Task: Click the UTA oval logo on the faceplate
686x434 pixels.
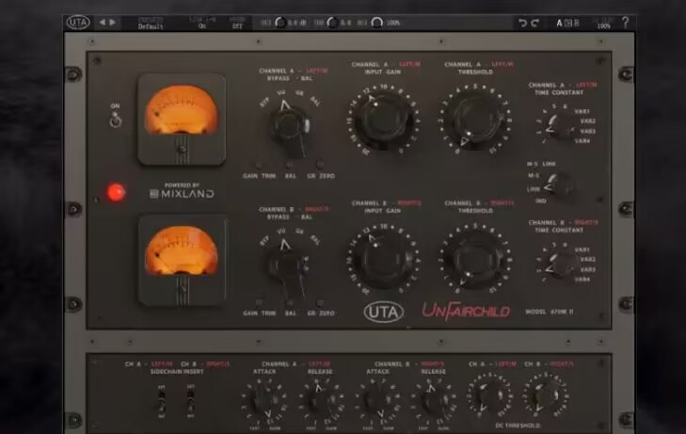Action: tap(384, 312)
